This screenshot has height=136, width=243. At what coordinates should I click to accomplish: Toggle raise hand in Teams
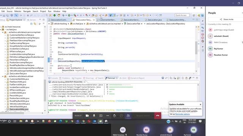[x=114, y=116]
